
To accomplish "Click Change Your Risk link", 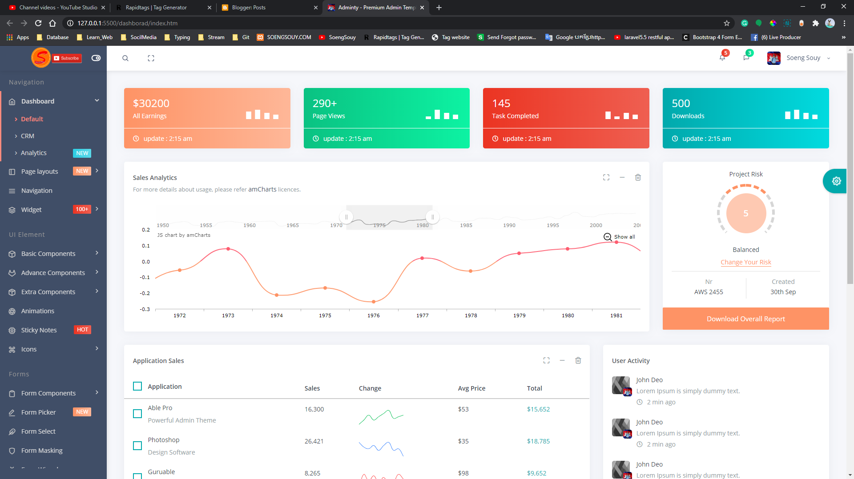I will pyautogui.click(x=746, y=262).
